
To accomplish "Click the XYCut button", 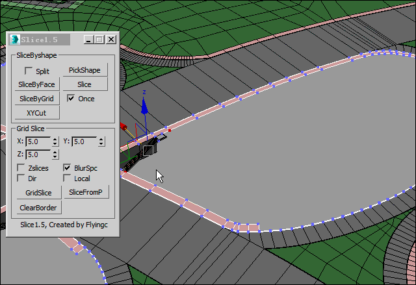I will [37, 113].
